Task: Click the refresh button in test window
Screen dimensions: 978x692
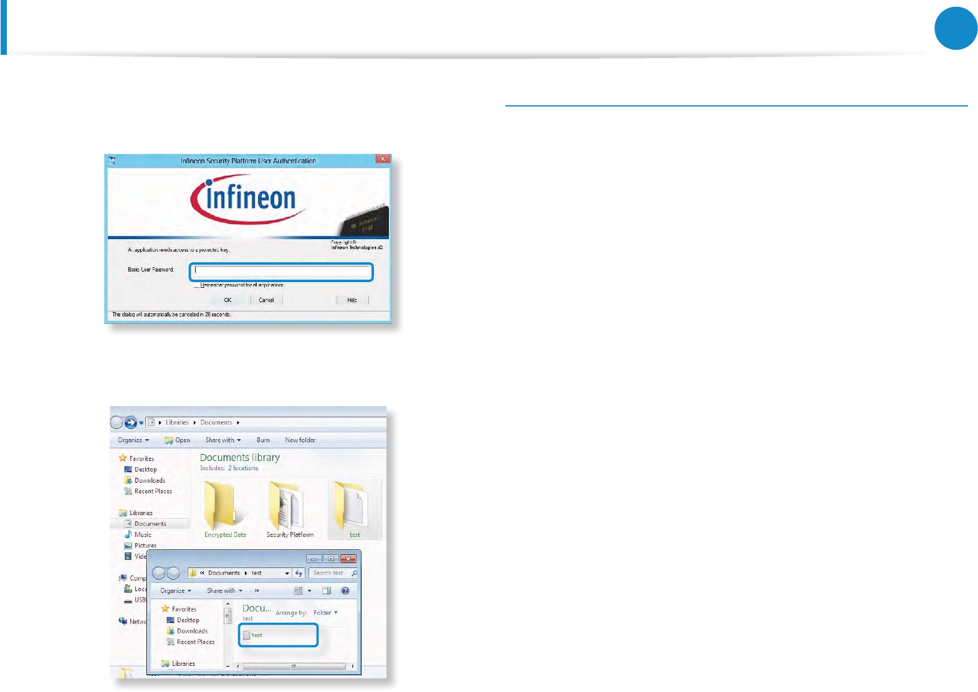Action: 299,573
